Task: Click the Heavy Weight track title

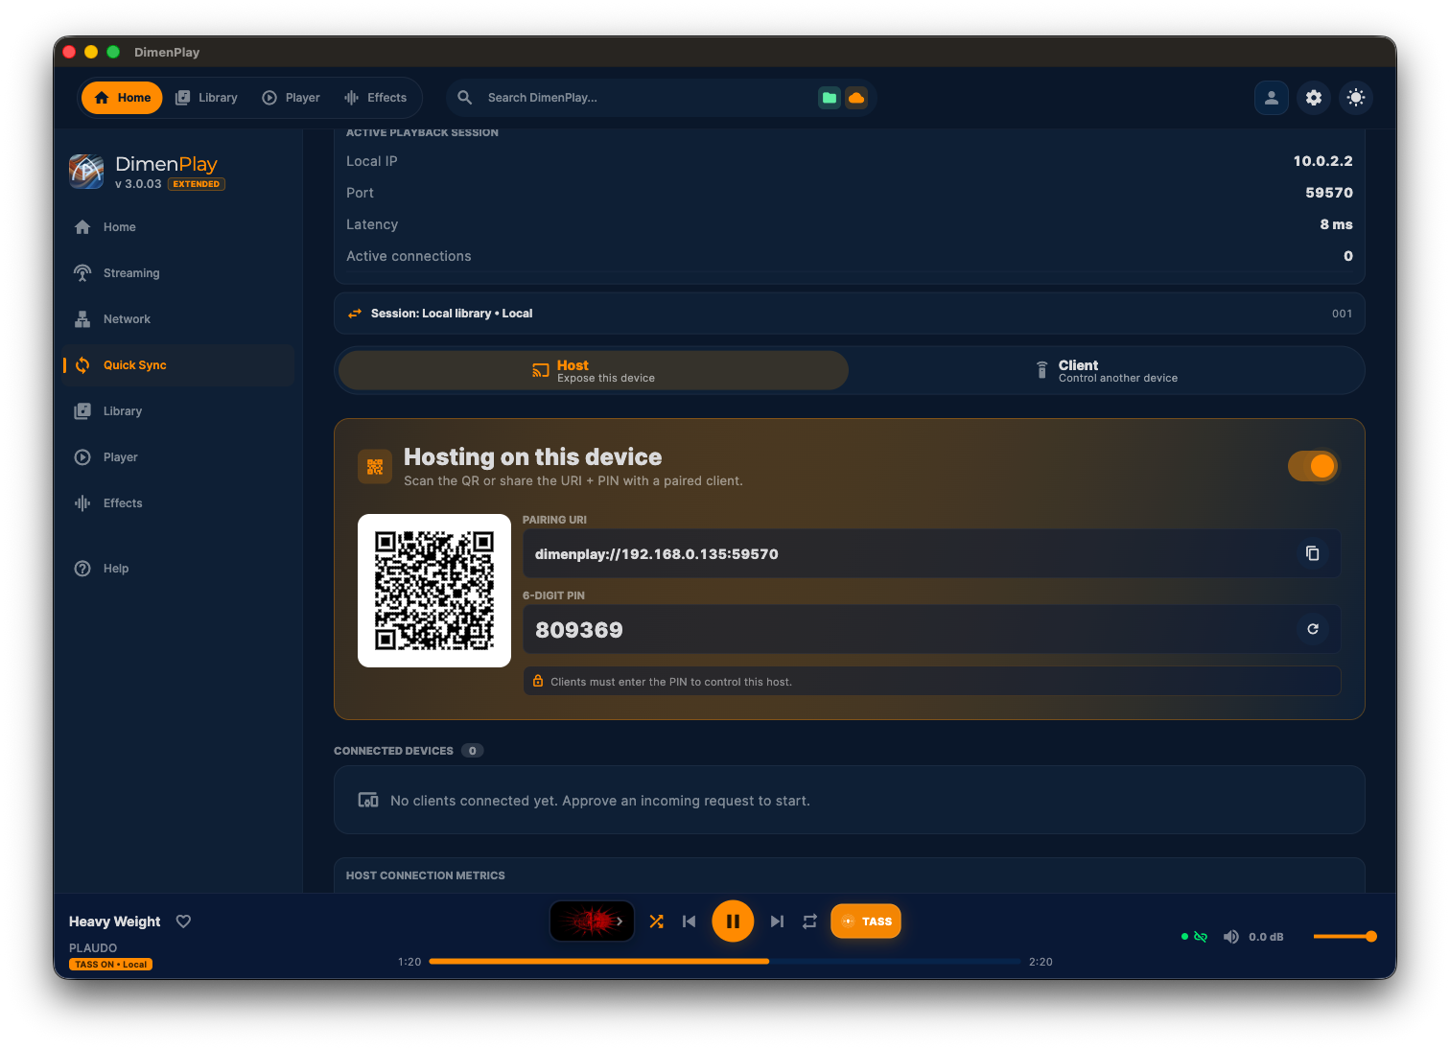Action: click(115, 922)
